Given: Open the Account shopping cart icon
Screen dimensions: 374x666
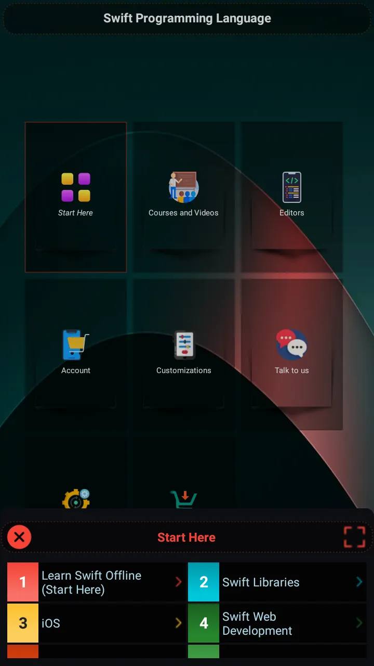Looking at the screenshot, I should pyautogui.click(x=75, y=345).
